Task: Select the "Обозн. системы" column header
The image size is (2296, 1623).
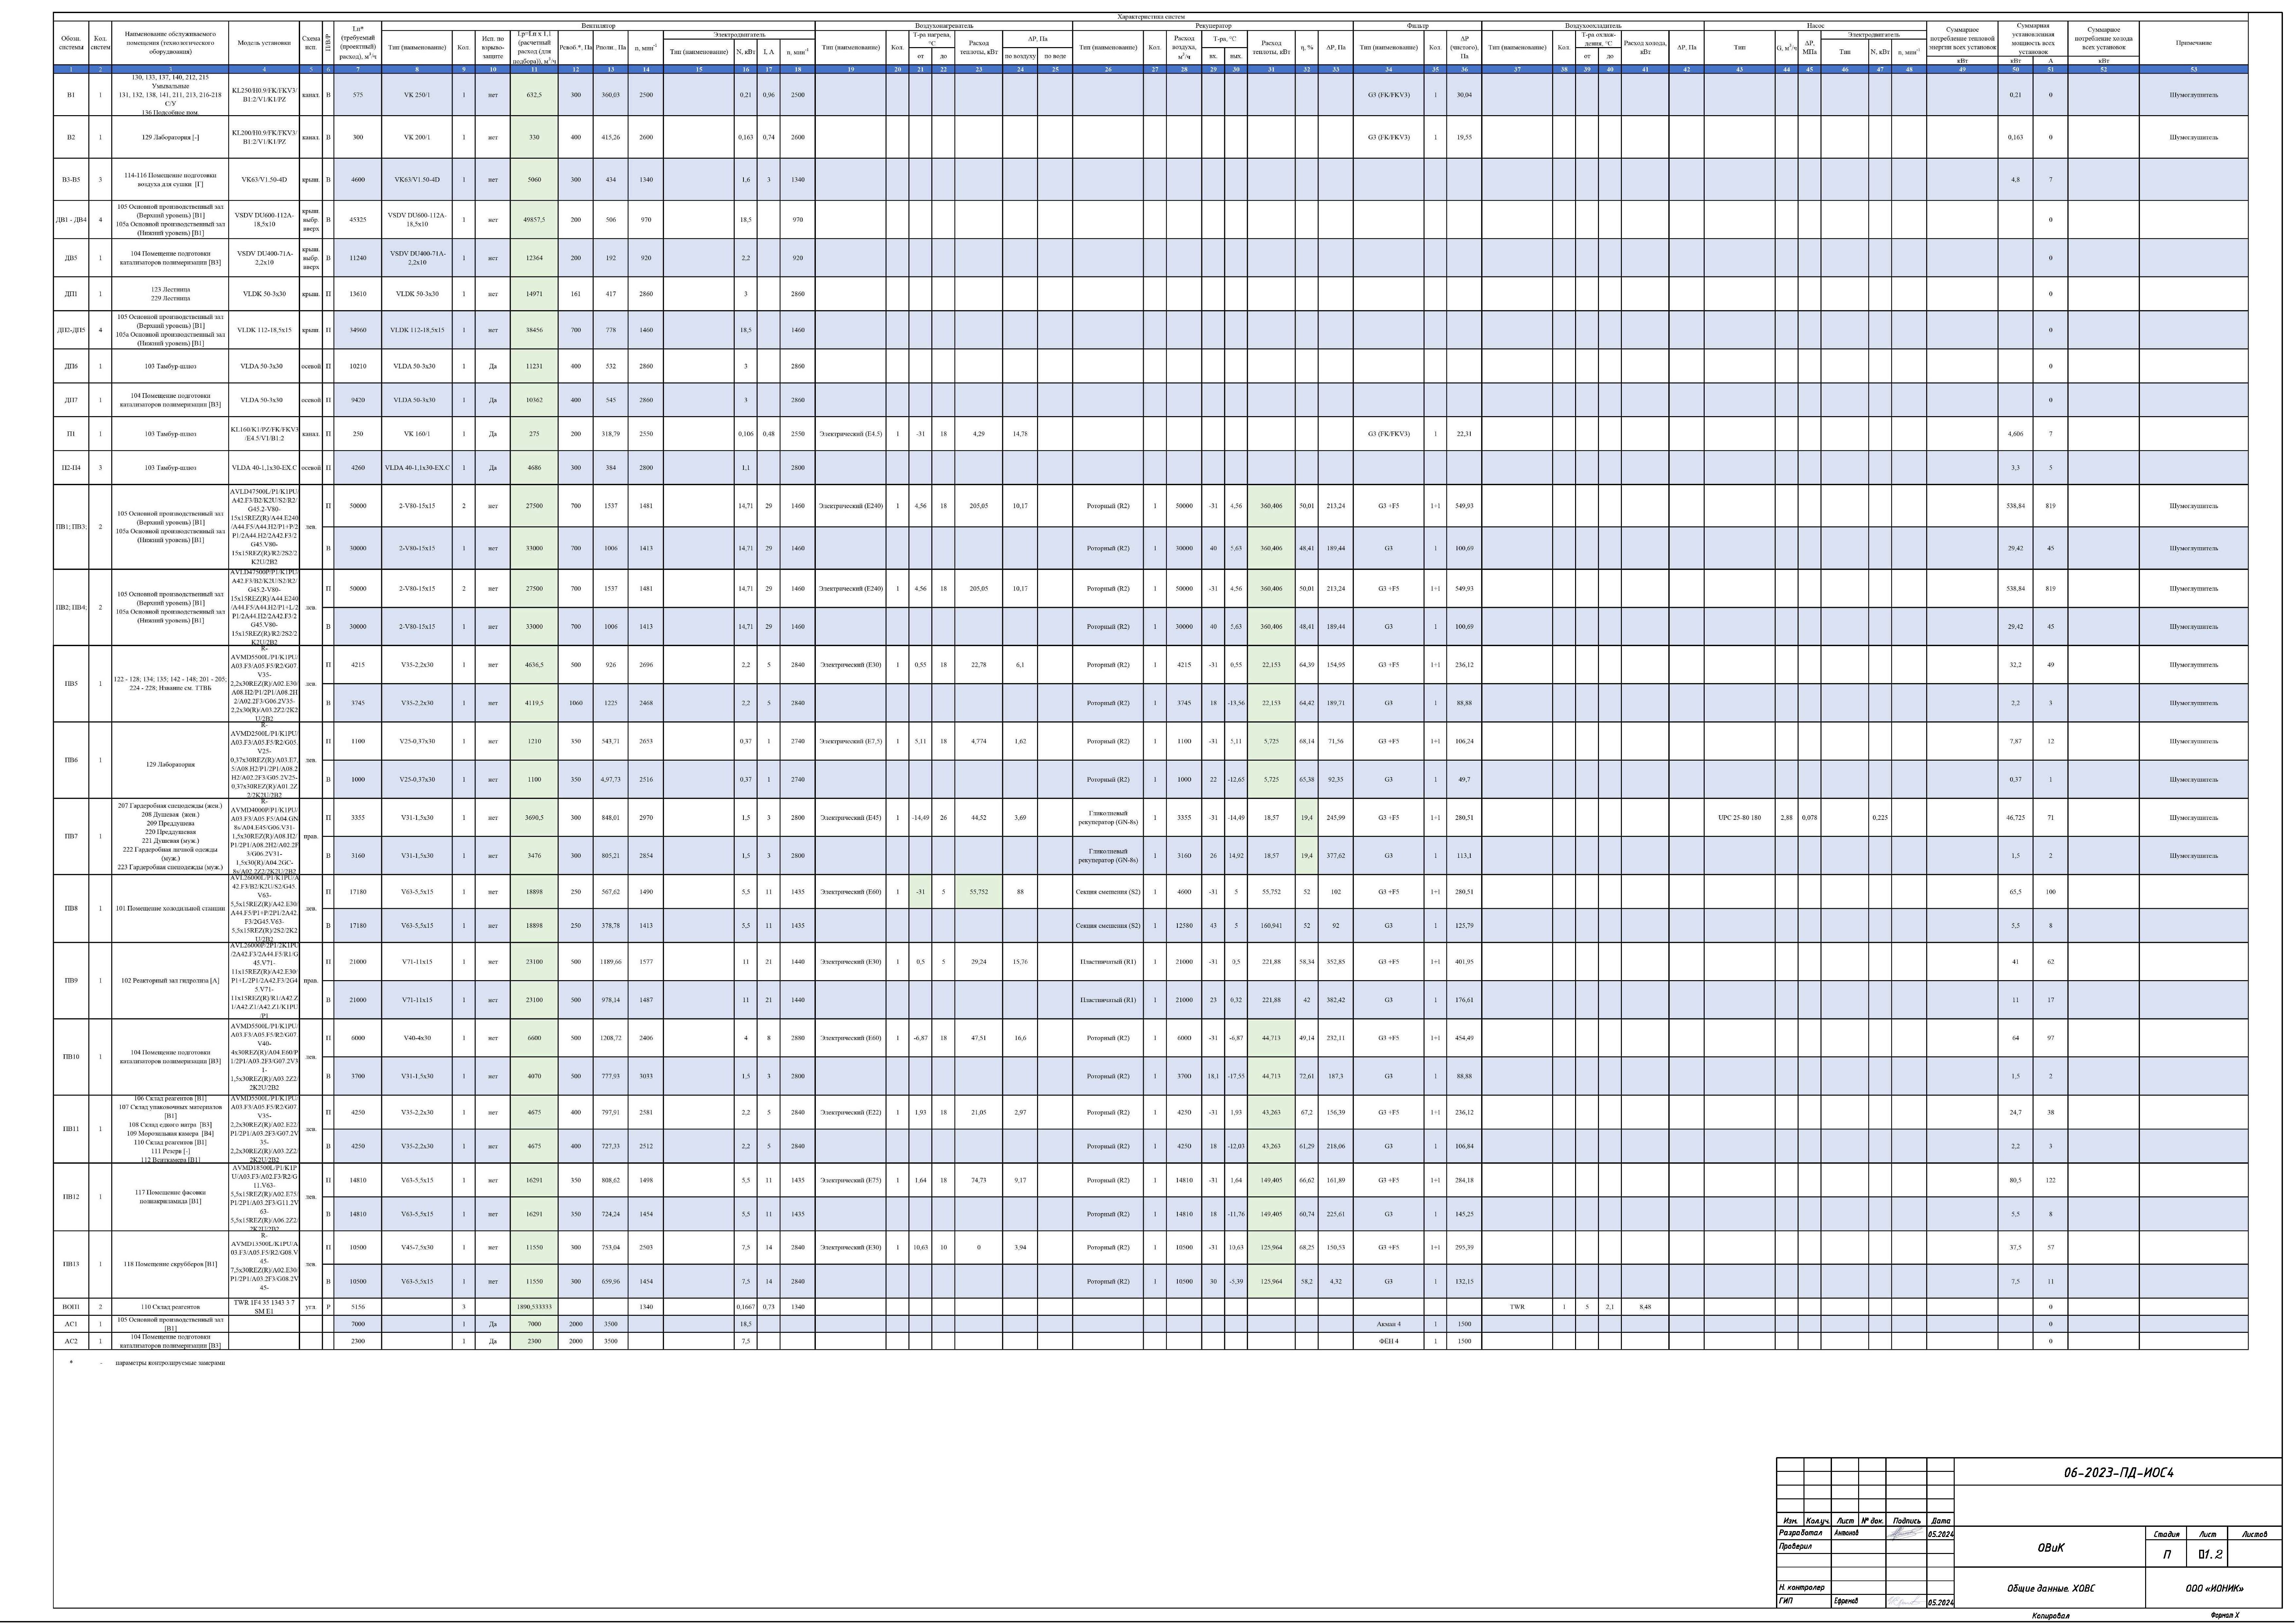Action: click(71, 43)
